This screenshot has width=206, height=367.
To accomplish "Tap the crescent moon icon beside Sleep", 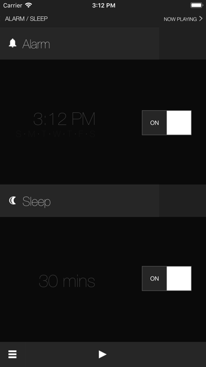I will click(x=13, y=200).
